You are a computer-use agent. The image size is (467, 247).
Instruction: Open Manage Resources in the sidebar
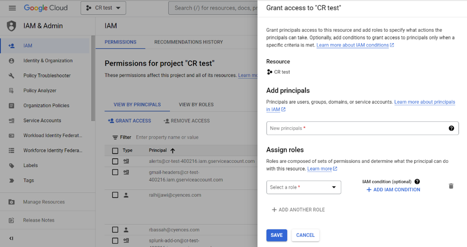pyautogui.click(x=45, y=202)
